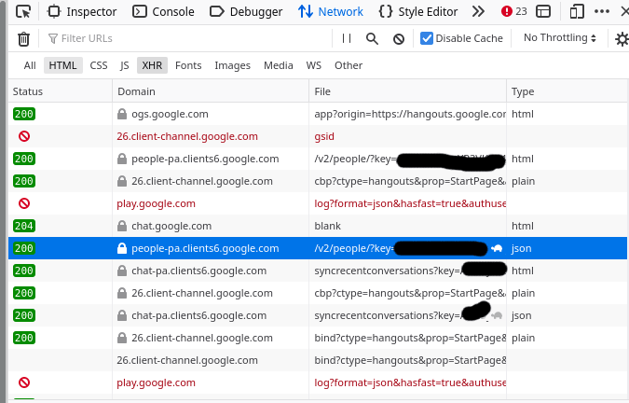The height and width of the screenshot is (403, 629).
Task: Click the error count badge
Action: 513,12
